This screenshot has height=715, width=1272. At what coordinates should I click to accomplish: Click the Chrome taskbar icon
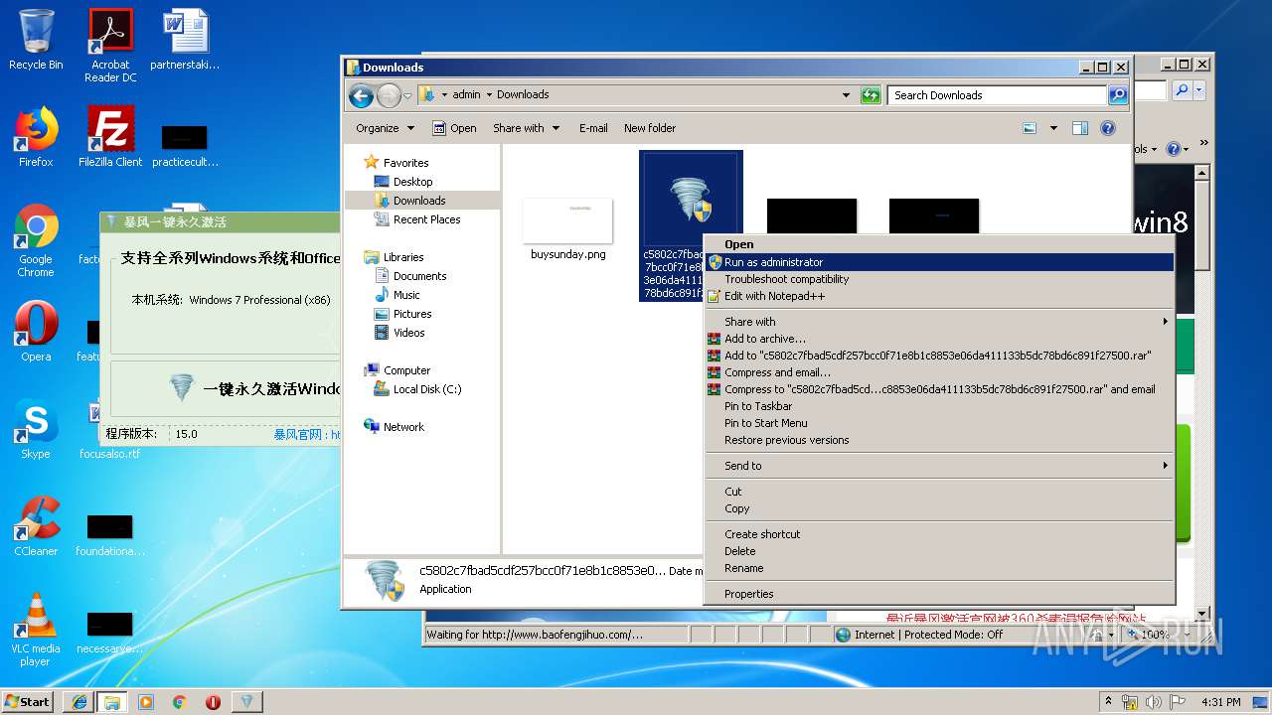click(180, 701)
